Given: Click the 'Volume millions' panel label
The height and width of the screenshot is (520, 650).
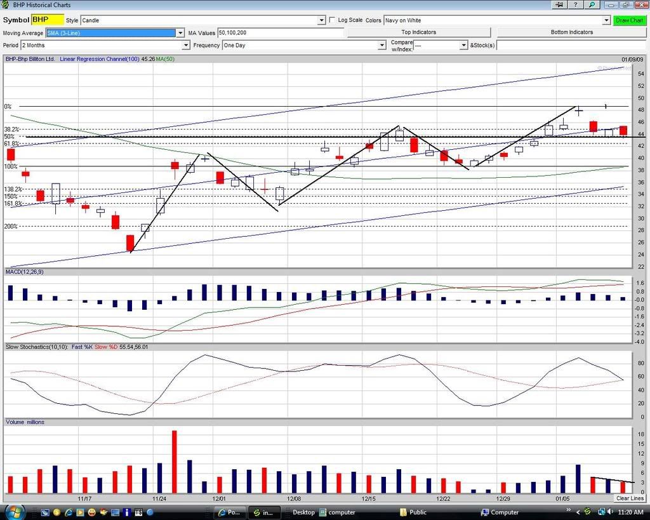Looking at the screenshot, I should 25,422.
